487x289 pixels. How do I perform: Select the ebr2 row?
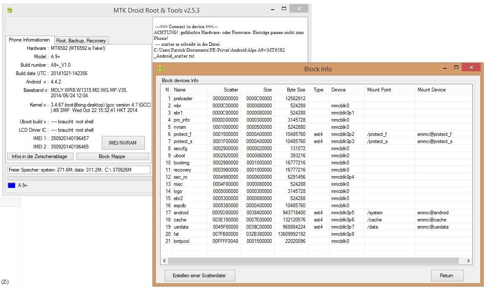click(x=316, y=198)
